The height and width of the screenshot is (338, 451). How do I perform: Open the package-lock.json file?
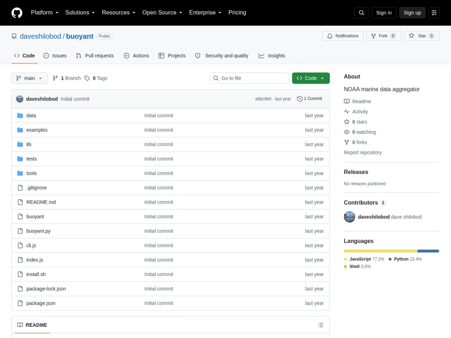[x=46, y=289]
